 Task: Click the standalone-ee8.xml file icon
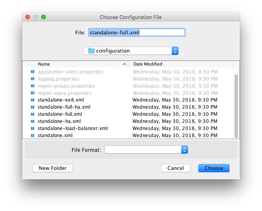(32, 100)
